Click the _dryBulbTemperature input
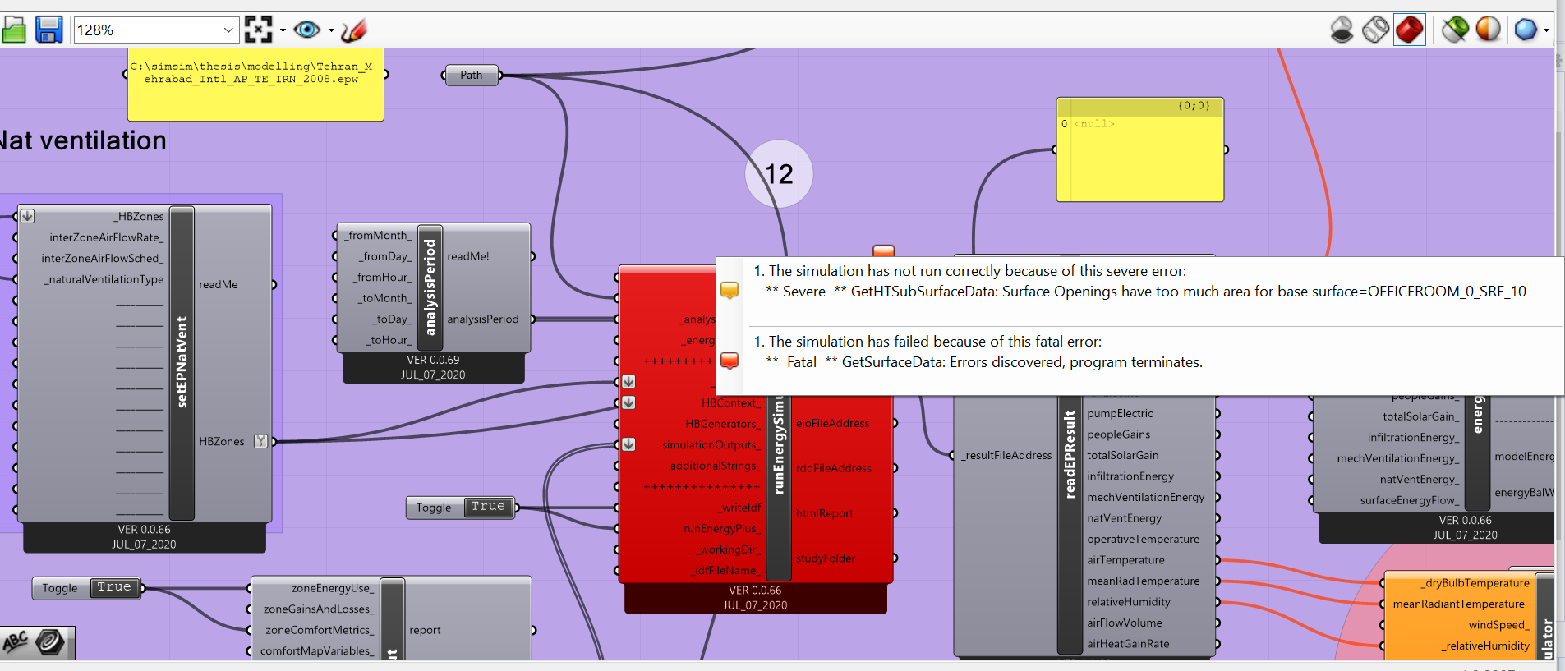1565x671 pixels. pyautogui.click(x=1475, y=583)
